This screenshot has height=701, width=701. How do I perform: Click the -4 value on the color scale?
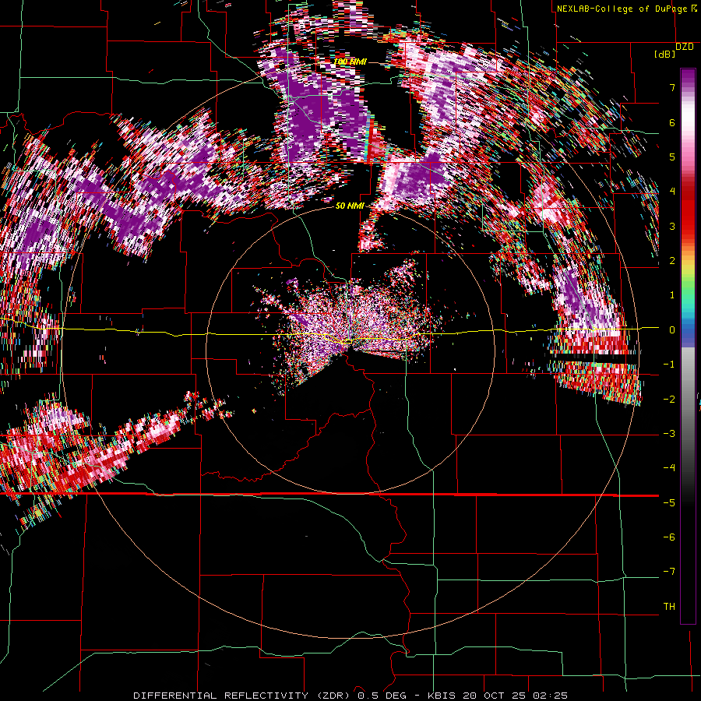pos(669,468)
